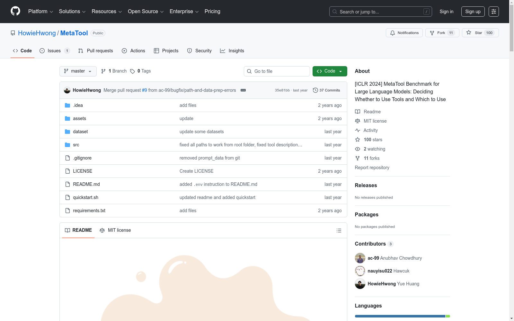
Task: Star the MetaTool repository
Action: 480,33
